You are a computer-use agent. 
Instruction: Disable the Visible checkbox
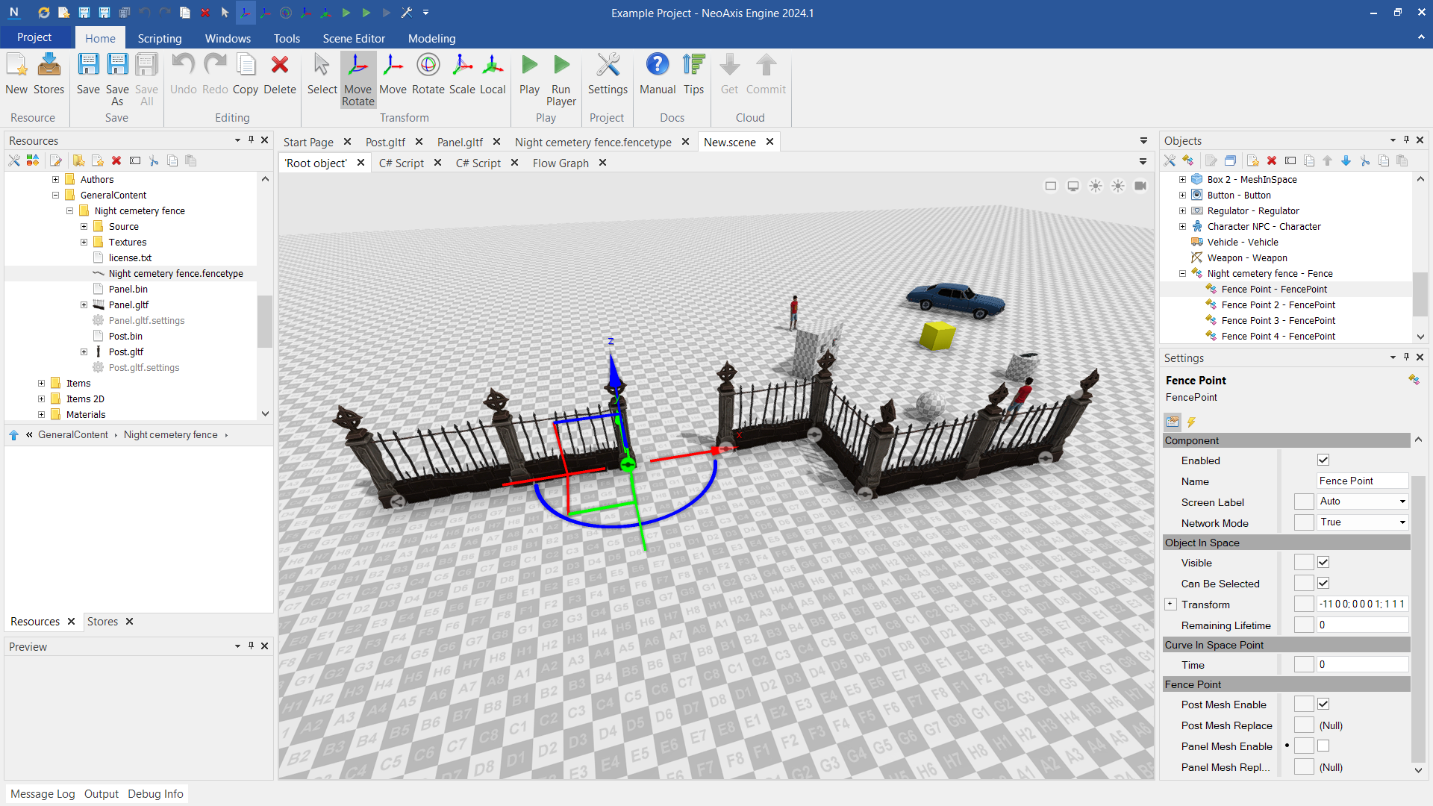(1324, 562)
